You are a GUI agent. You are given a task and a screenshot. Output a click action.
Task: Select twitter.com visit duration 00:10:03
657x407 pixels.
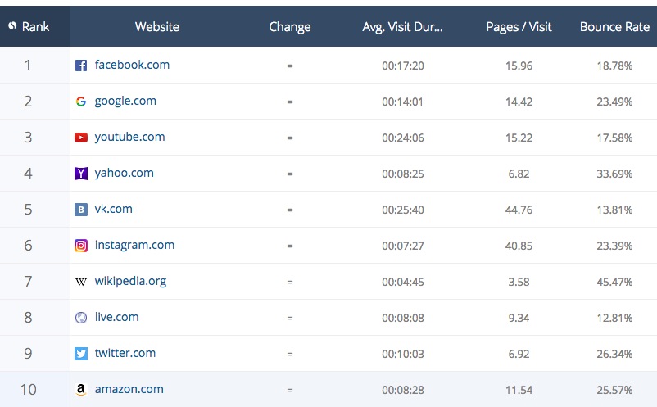tap(403, 354)
